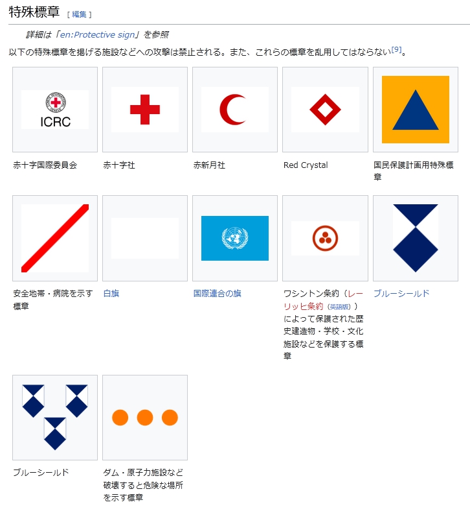
Task: Open the 英語版 English version link
Action: pyautogui.click(x=339, y=307)
